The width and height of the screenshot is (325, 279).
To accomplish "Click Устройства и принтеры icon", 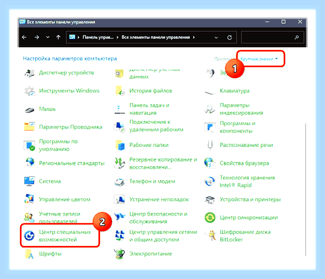I will pos(210,200).
